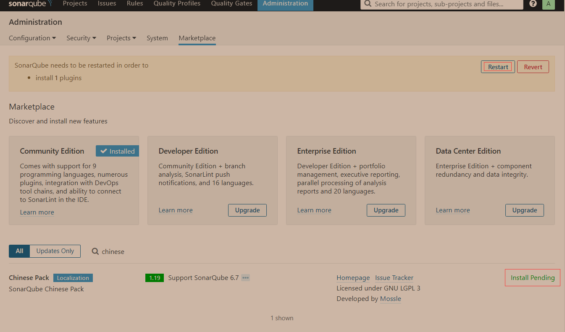565x332 pixels.
Task: Learn more about Data Center Edition
Action: pyautogui.click(x=453, y=210)
